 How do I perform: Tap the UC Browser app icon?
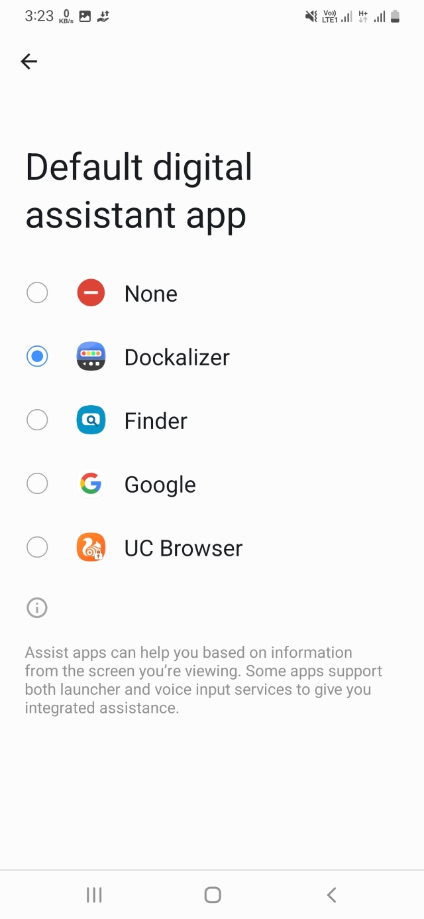click(91, 548)
